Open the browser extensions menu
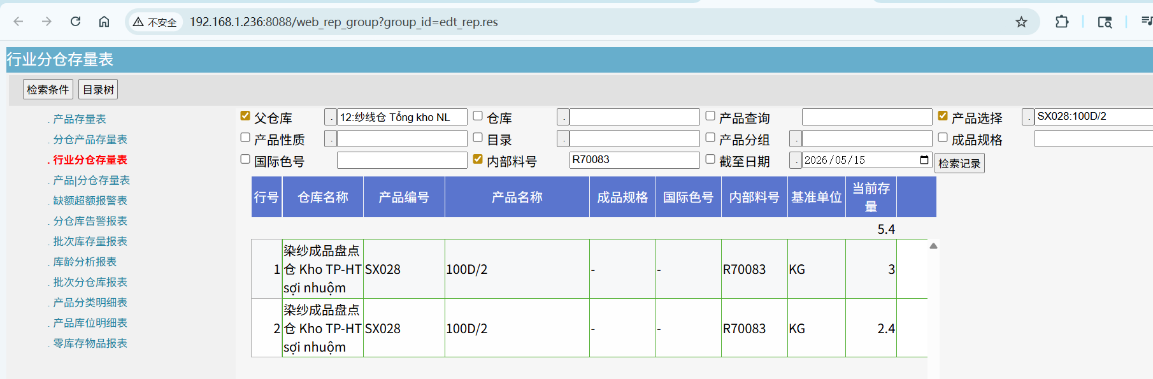Screen dimensions: 1153x379 tap(1062, 22)
